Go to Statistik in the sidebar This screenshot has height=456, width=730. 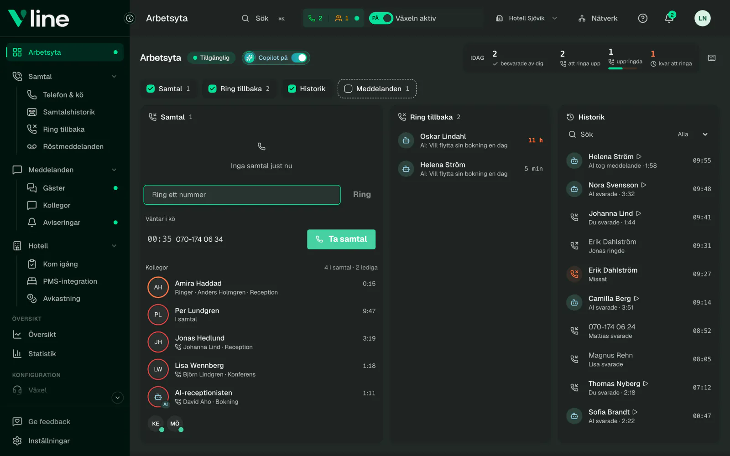[x=42, y=354]
